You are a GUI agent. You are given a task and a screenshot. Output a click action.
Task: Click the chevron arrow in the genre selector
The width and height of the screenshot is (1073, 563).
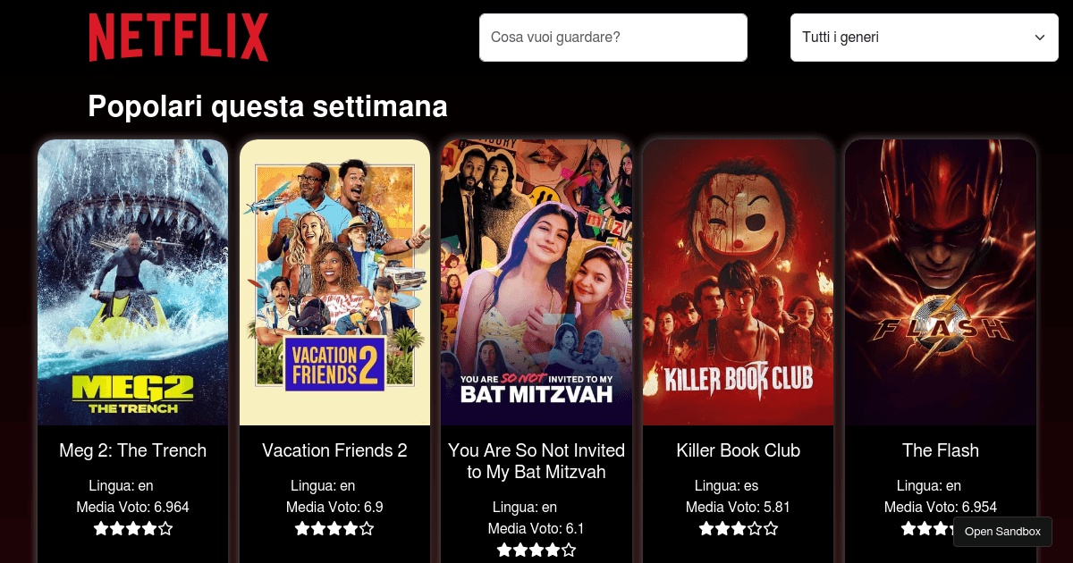pos(1040,38)
